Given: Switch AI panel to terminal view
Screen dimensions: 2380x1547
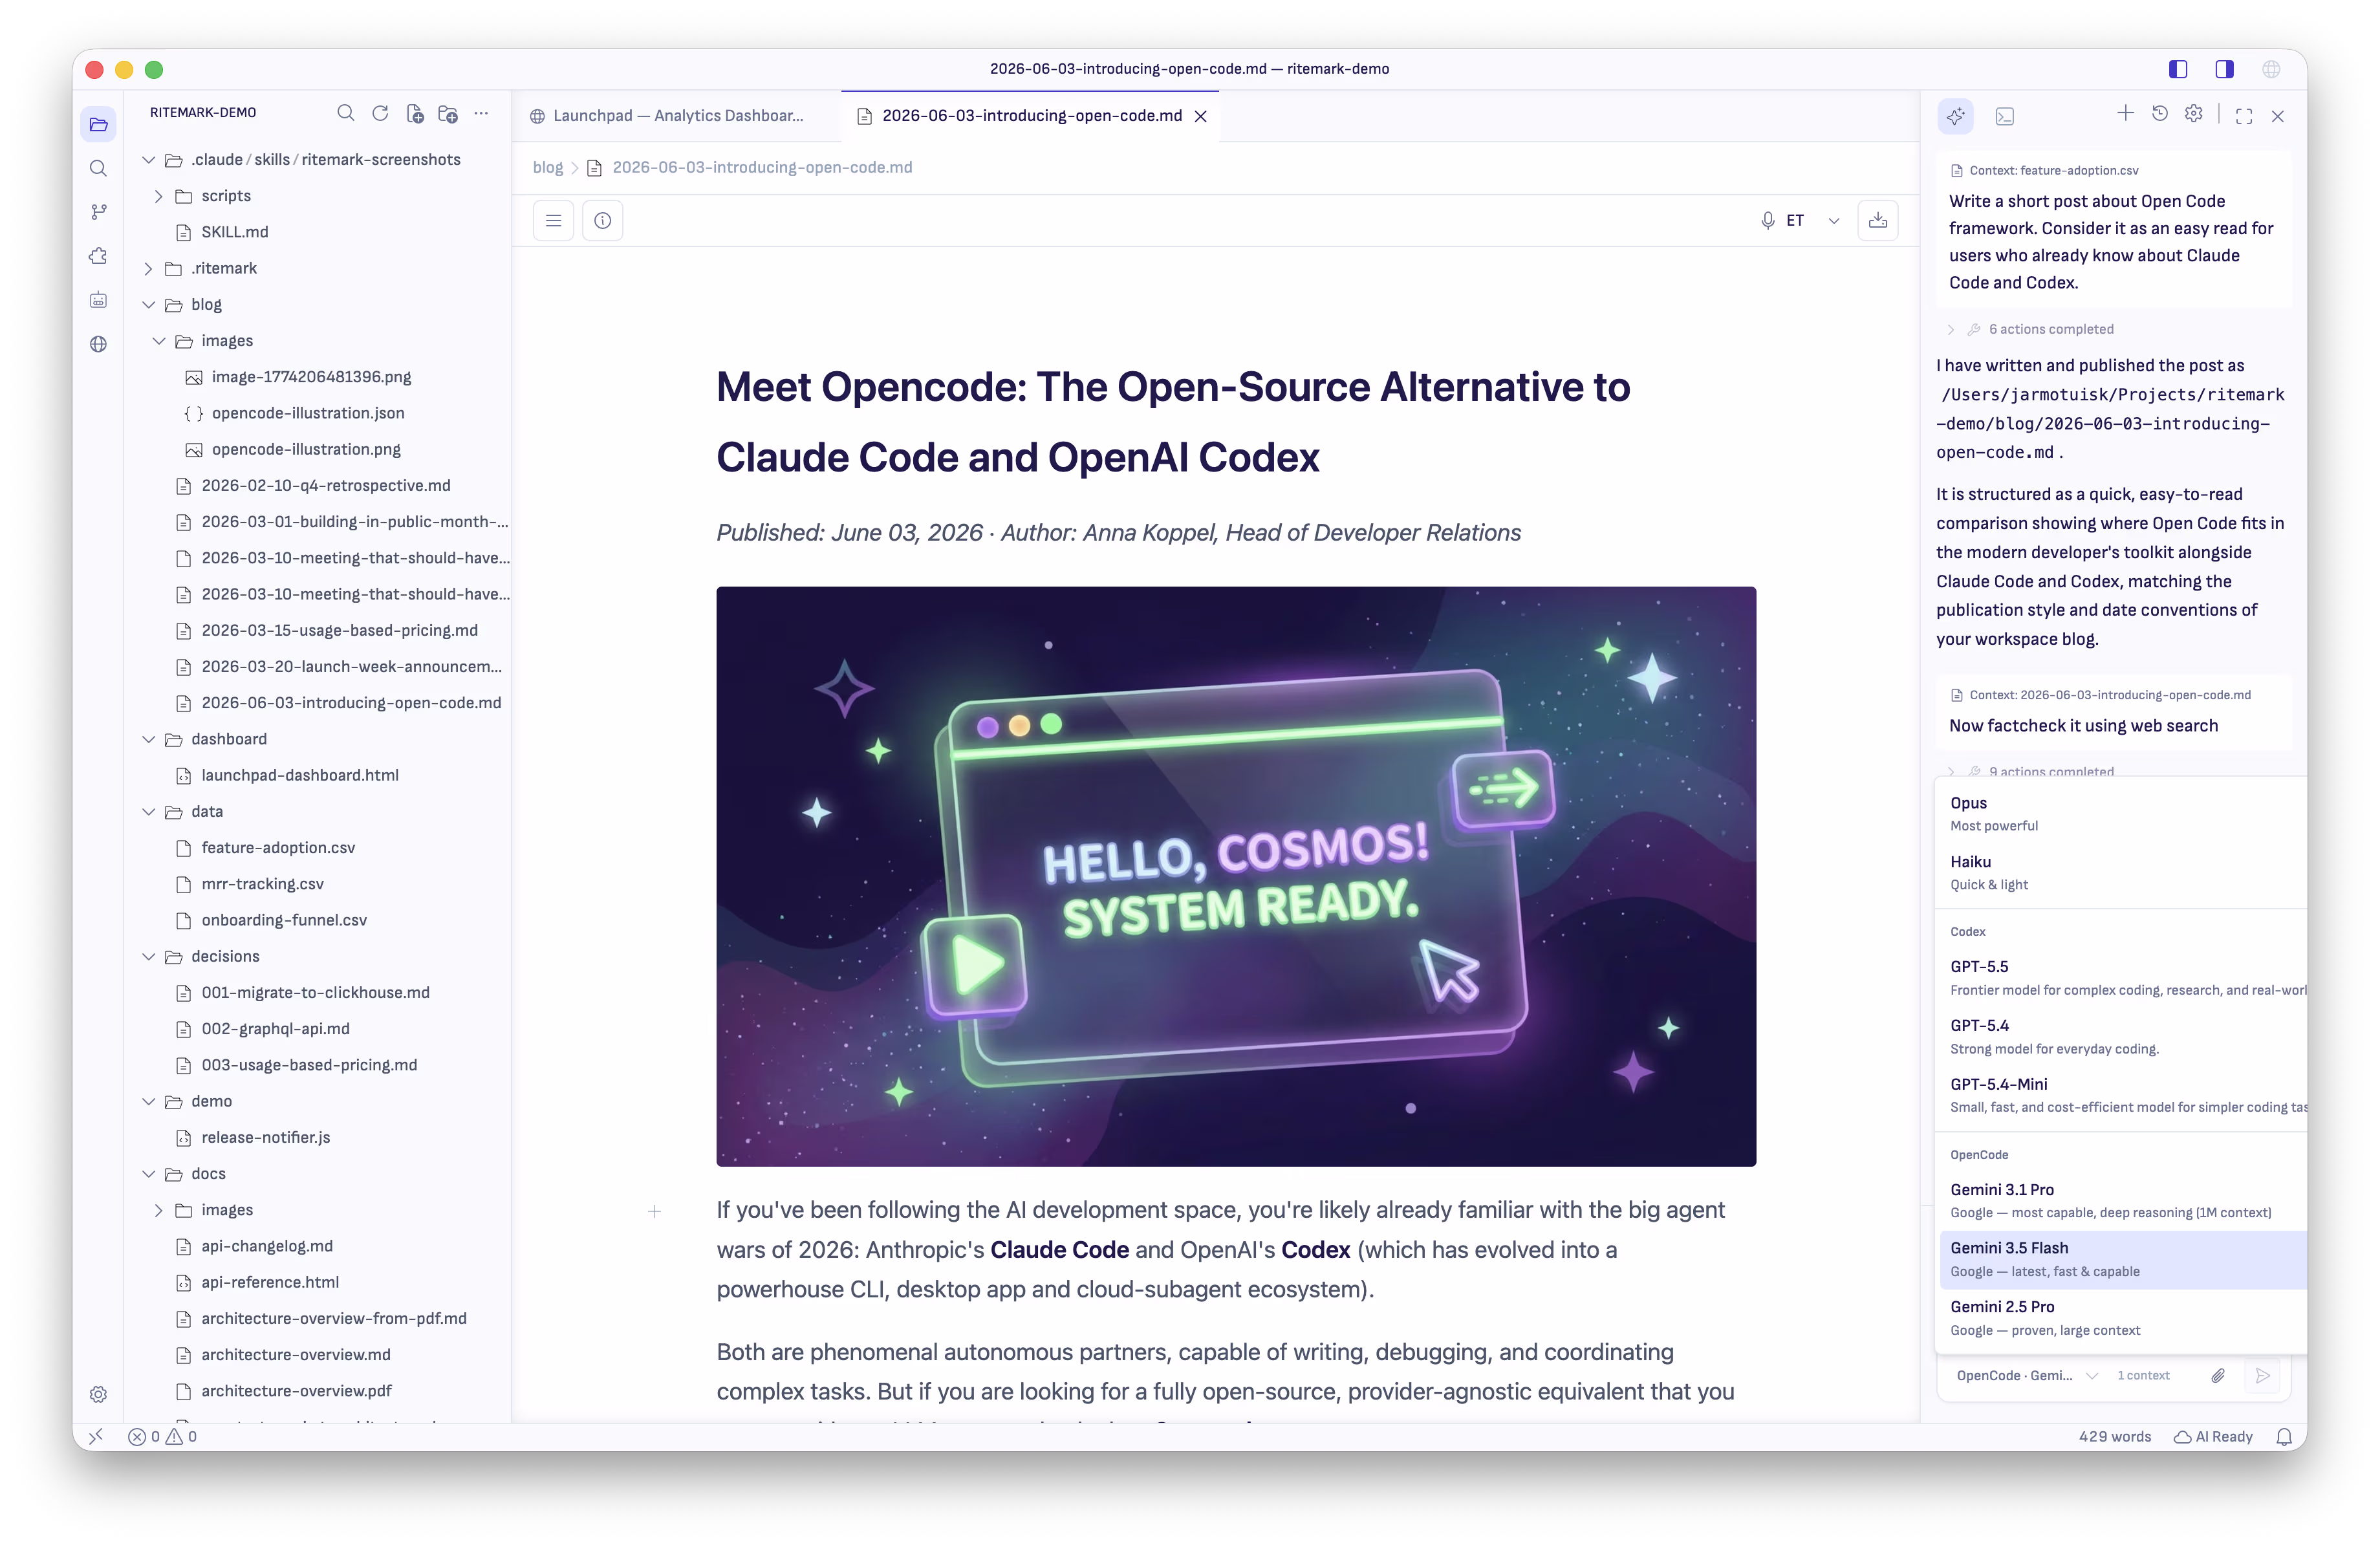Looking at the screenshot, I should pyautogui.click(x=2004, y=116).
